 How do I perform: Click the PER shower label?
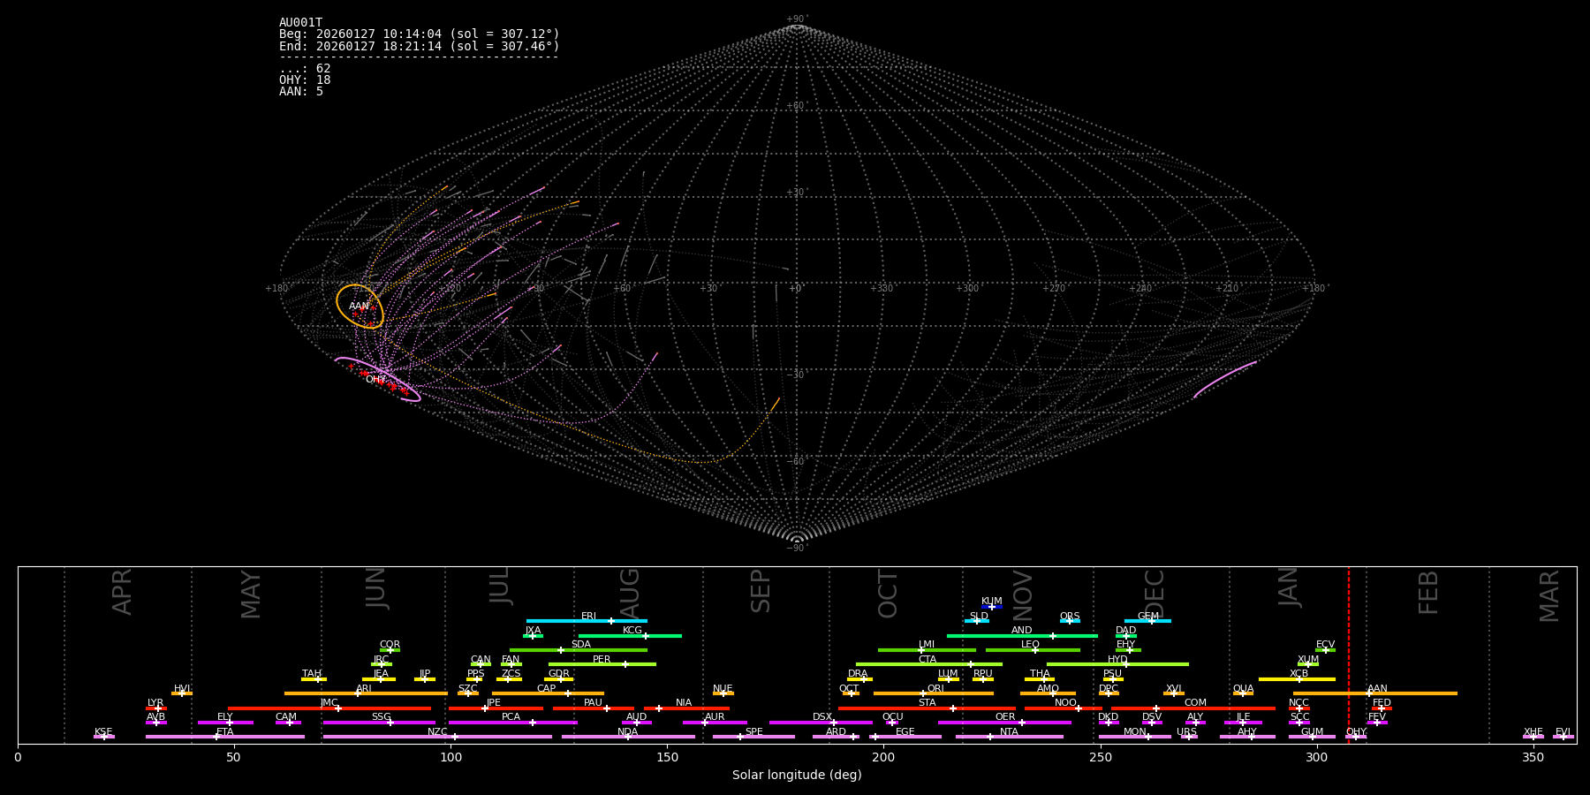[x=602, y=660]
